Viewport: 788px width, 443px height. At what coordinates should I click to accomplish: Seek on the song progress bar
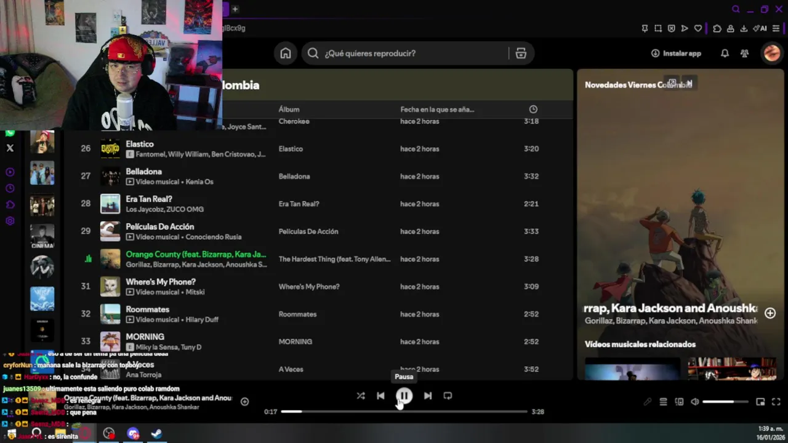(404, 412)
